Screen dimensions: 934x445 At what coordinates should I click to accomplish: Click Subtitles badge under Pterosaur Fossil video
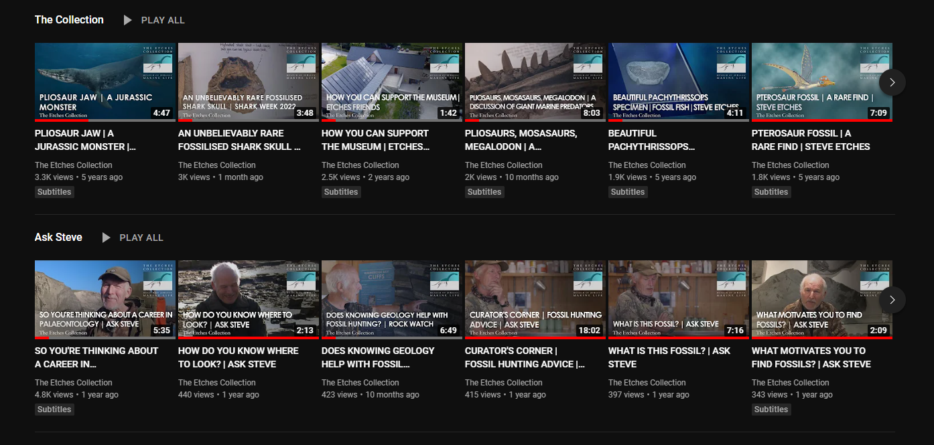771,192
